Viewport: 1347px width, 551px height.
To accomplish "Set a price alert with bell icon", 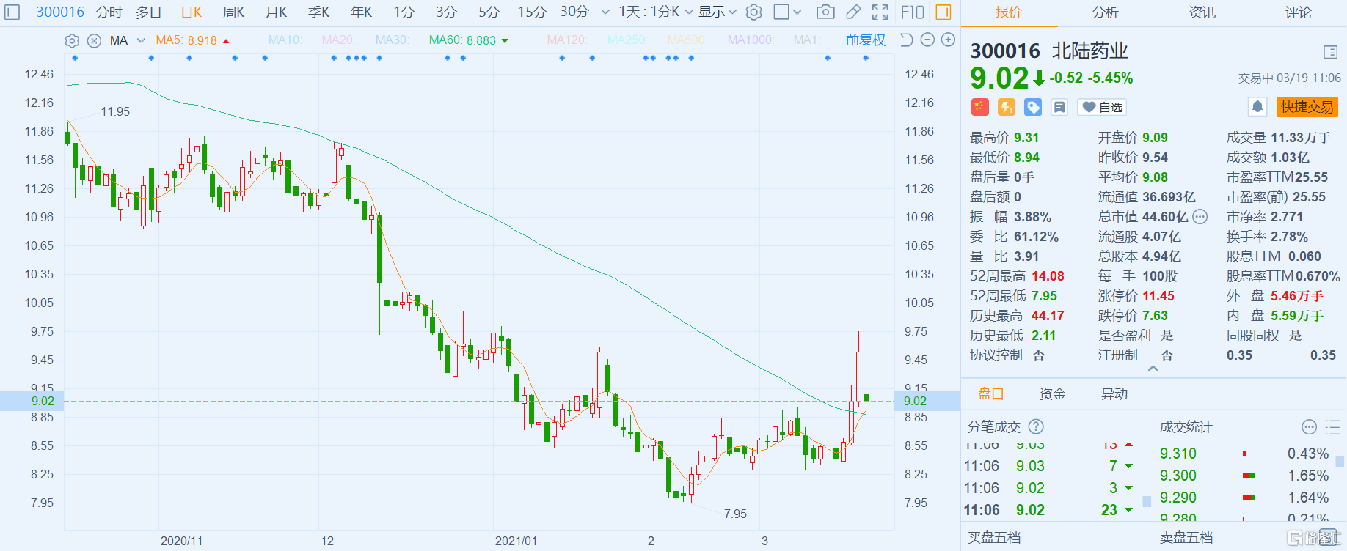I will pos(1257,107).
